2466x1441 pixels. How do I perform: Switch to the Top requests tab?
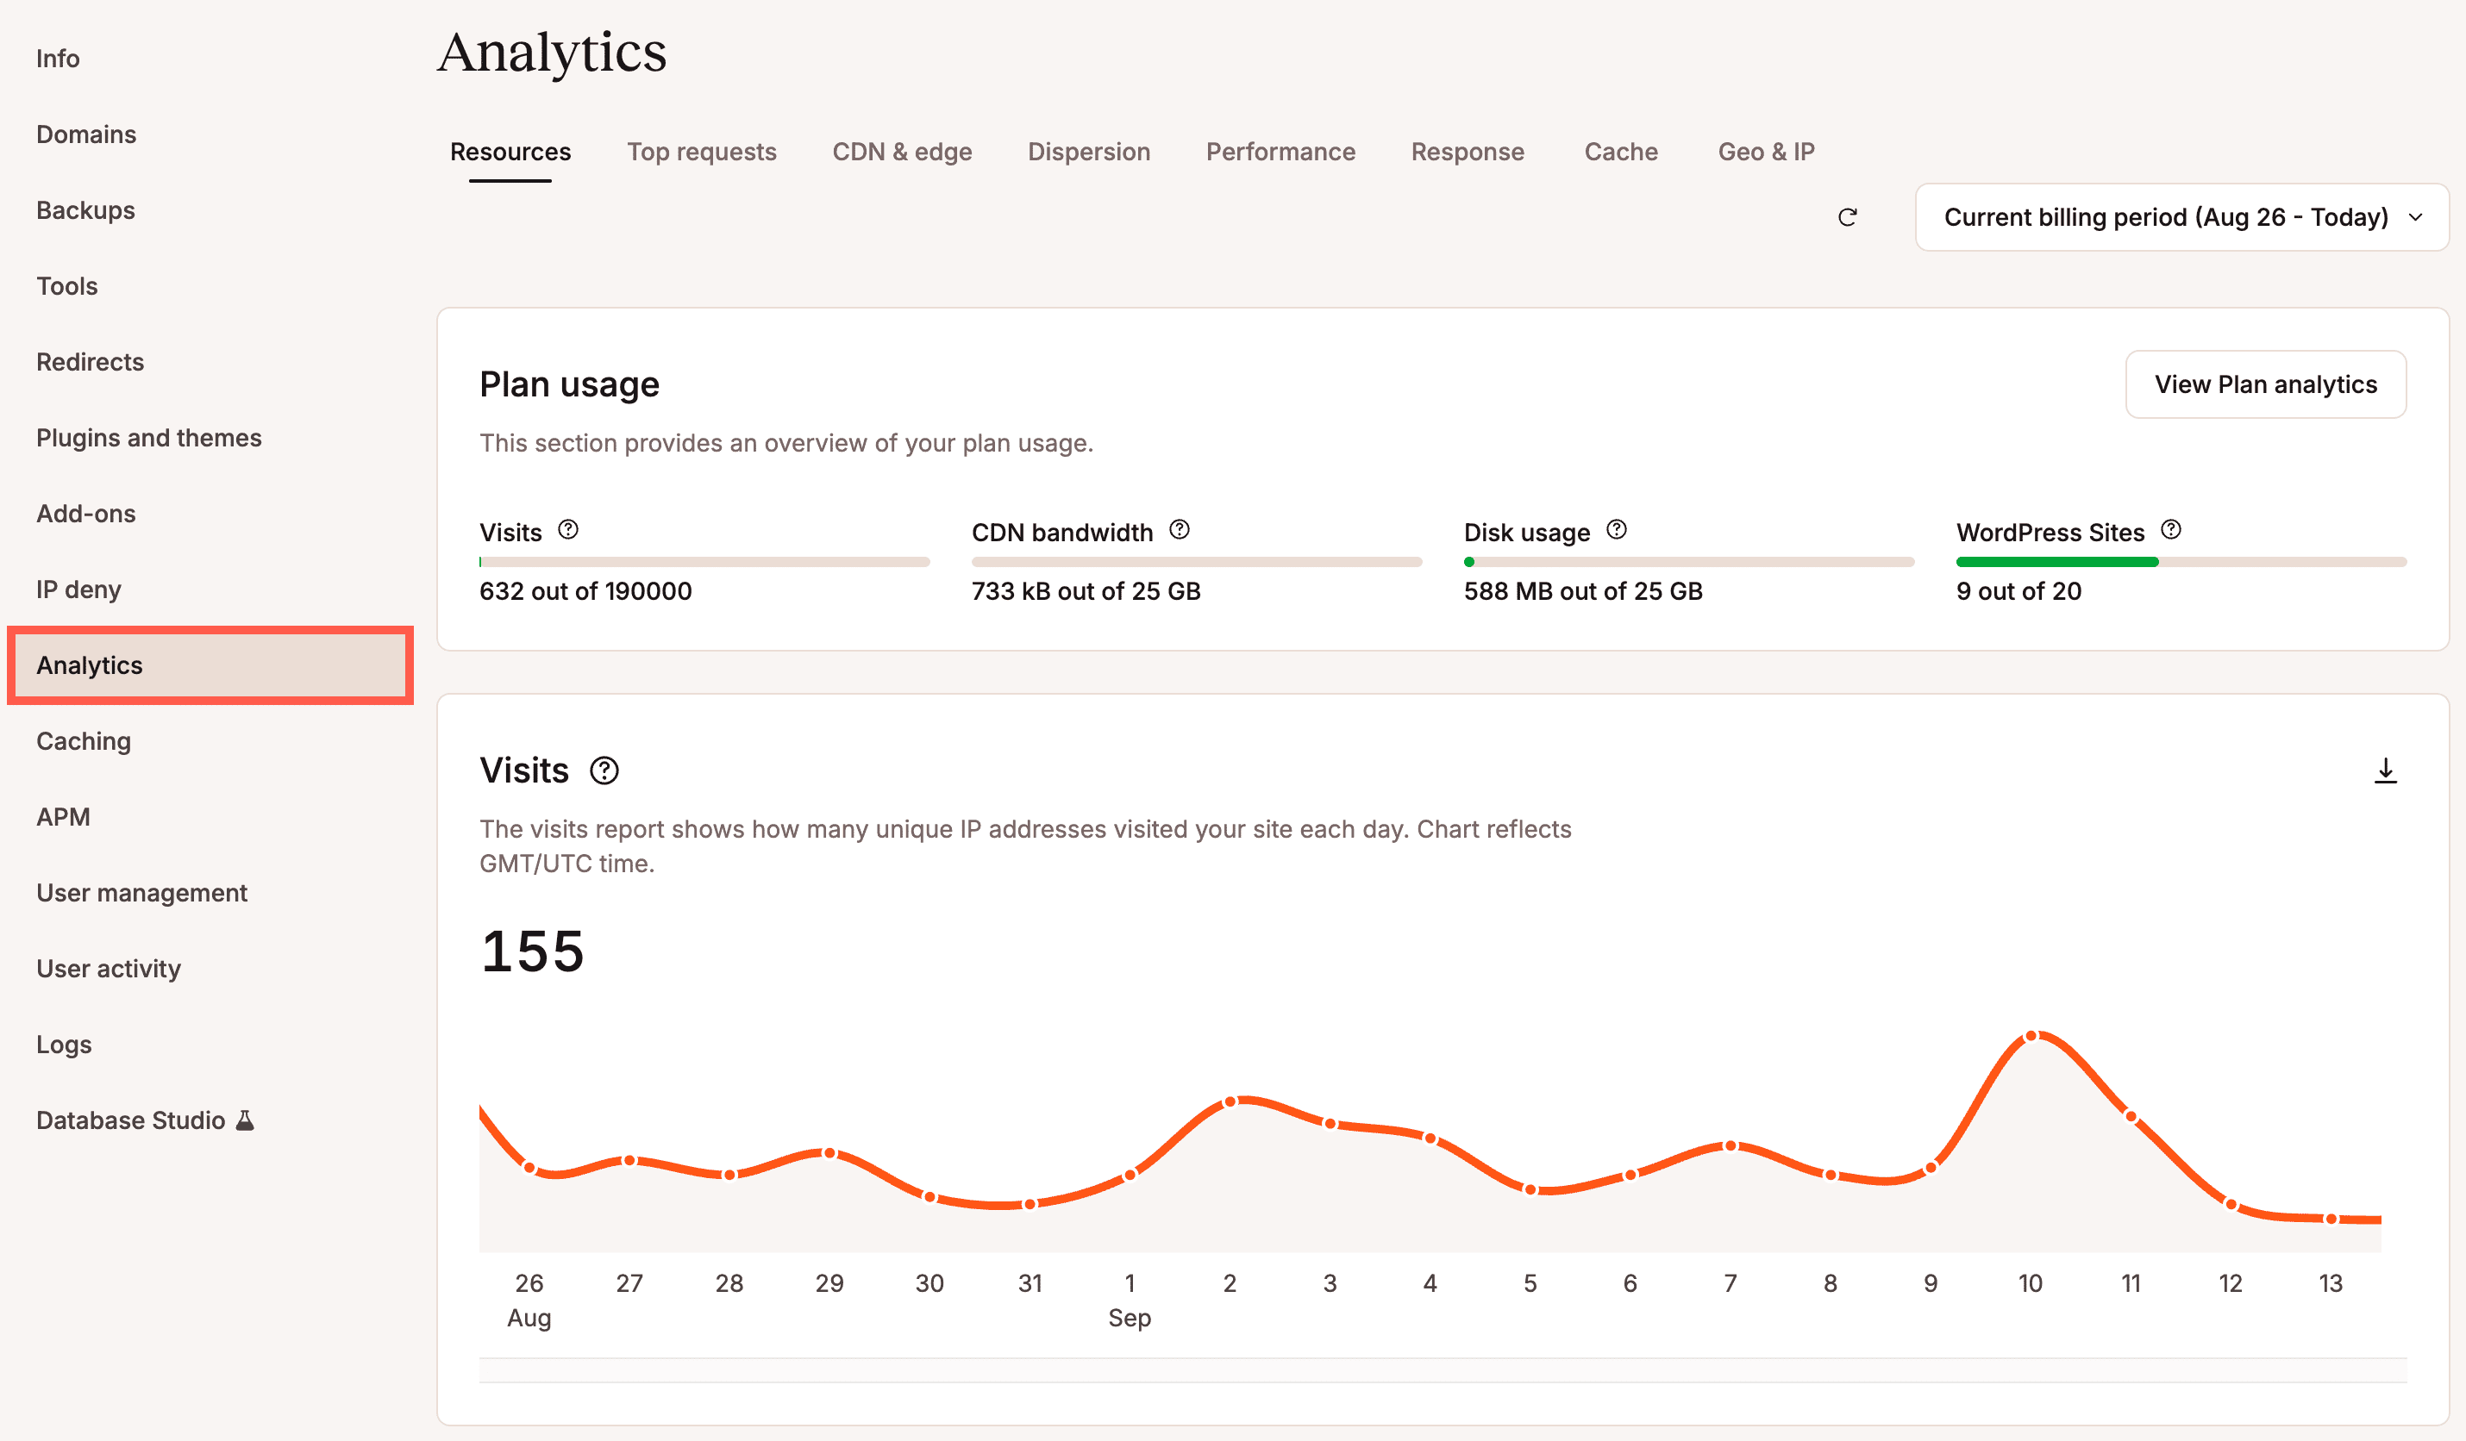tap(702, 152)
